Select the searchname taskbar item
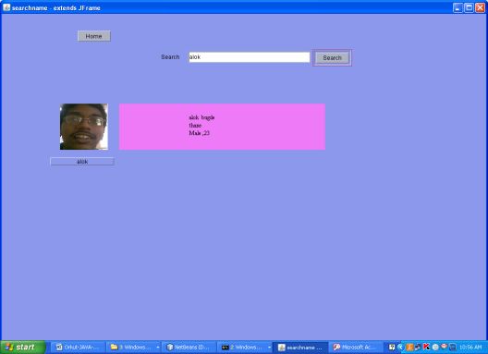The width and height of the screenshot is (488, 354). pyautogui.click(x=300, y=348)
